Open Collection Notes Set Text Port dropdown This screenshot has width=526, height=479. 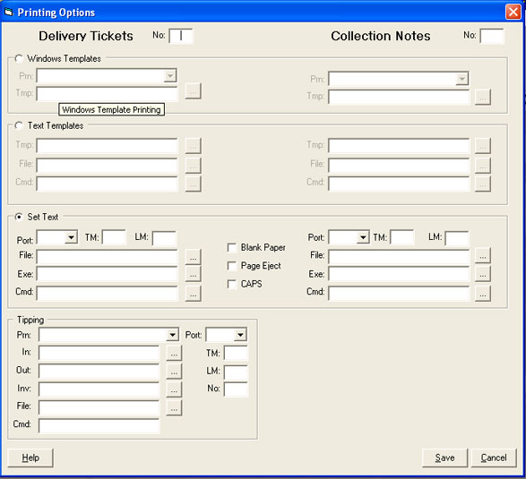click(363, 237)
